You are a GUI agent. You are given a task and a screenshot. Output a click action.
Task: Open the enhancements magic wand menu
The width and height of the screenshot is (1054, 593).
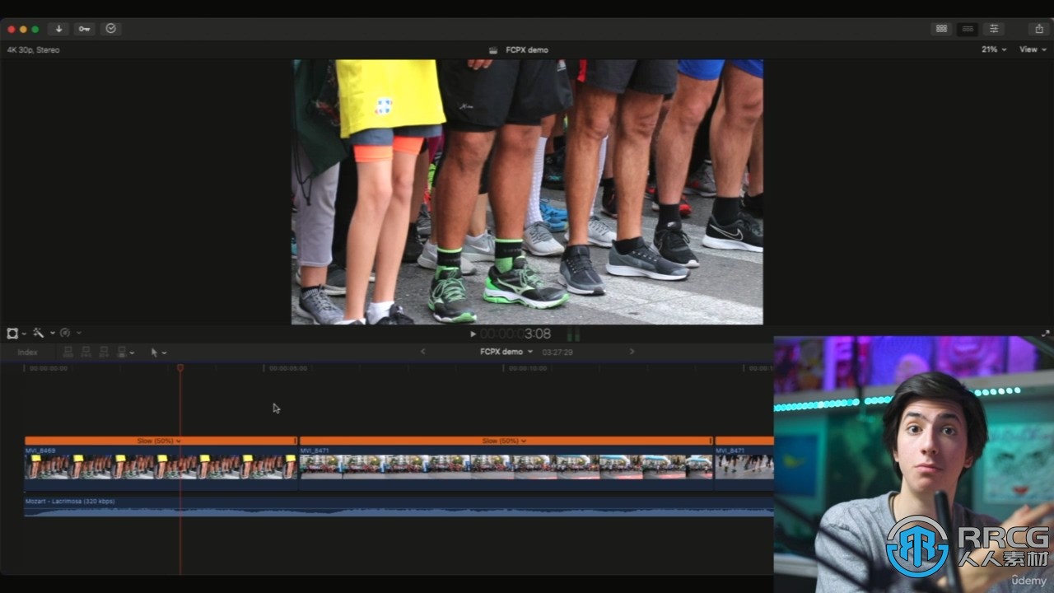(38, 333)
